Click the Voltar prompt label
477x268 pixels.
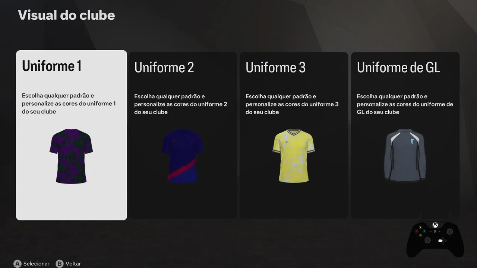(73, 264)
